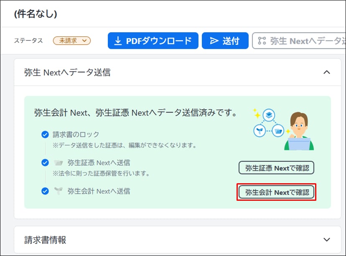
Task: Click the 請求書情報 section heading
Action: point(45,240)
